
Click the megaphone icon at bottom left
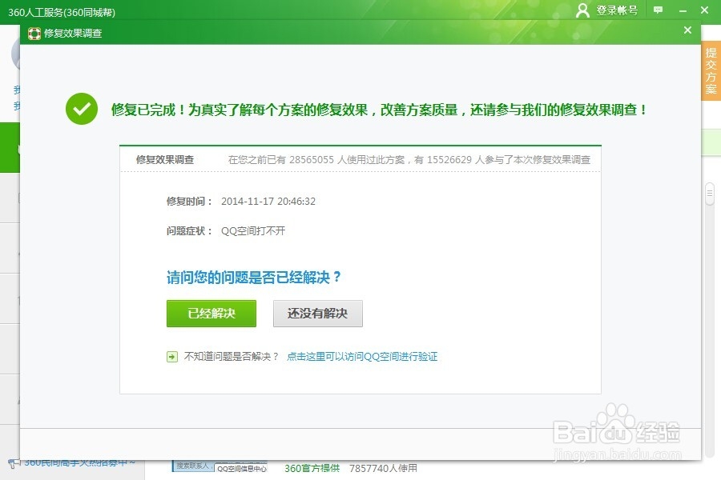pos(14,463)
